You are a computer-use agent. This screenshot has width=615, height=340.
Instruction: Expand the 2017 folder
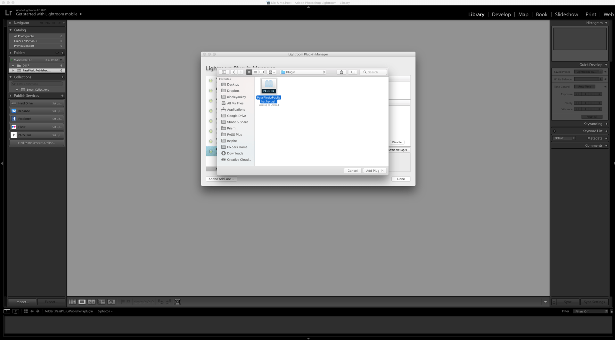(x=13, y=65)
